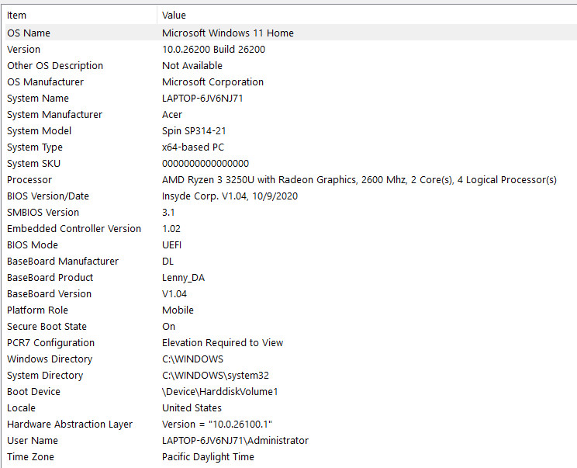
Task: Select the Processor row
Action: pyautogui.click(x=291, y=180)
